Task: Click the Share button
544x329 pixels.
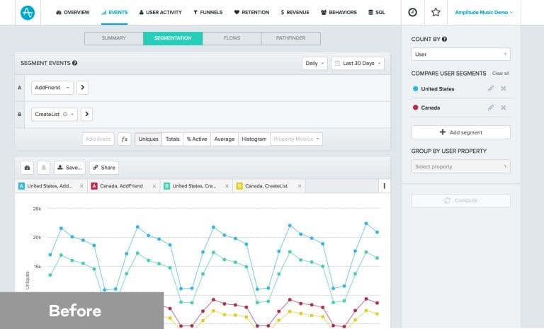Action: [x=104, y=168]
